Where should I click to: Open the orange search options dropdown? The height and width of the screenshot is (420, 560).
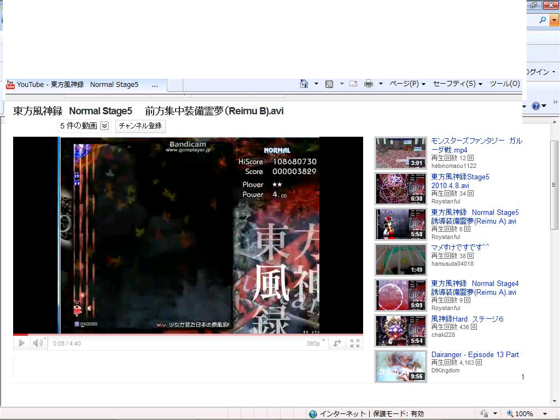(554, 20)
